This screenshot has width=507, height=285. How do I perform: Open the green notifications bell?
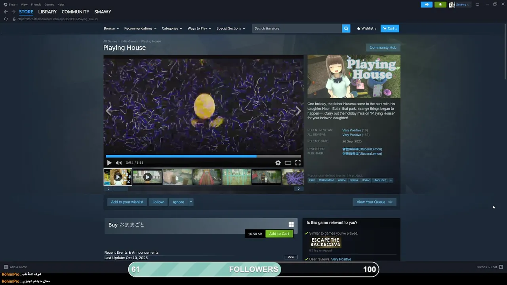pos(440,5)
